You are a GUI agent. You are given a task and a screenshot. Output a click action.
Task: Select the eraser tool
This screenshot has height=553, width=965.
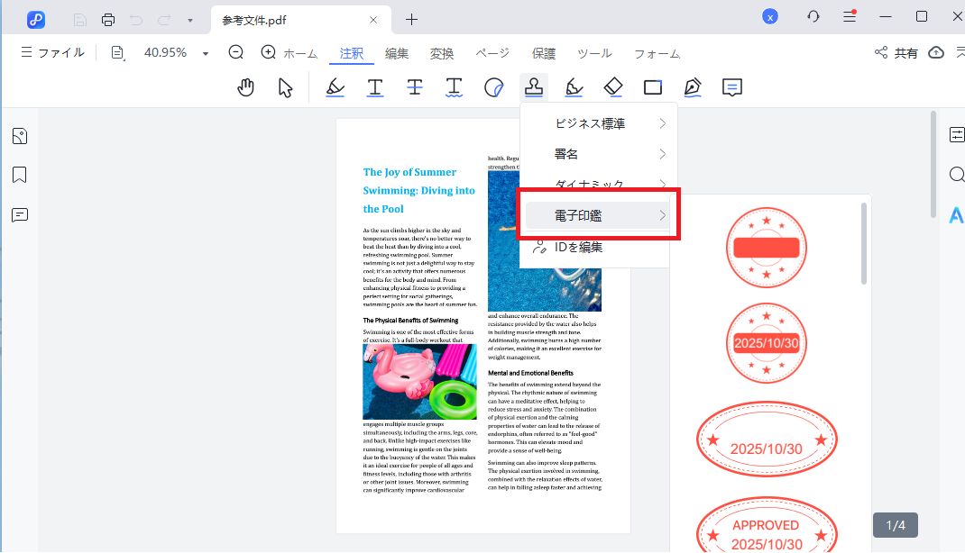[613, 87]
